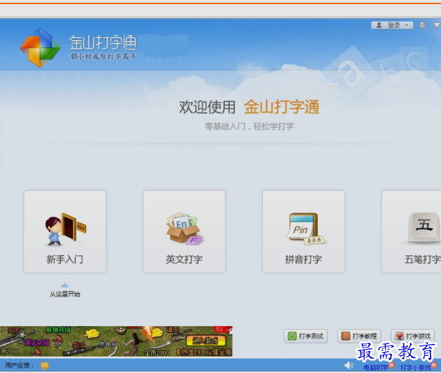Click the 48小时成为打字高手 slogan
Viewport: 441px width, 373px height.
click(103, 56)
